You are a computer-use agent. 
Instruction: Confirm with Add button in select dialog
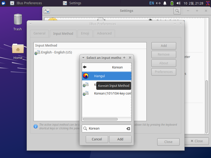(120, 139)
